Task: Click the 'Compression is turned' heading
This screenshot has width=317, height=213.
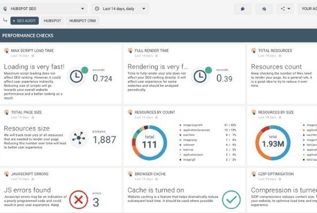Action: tap(284, 190)
